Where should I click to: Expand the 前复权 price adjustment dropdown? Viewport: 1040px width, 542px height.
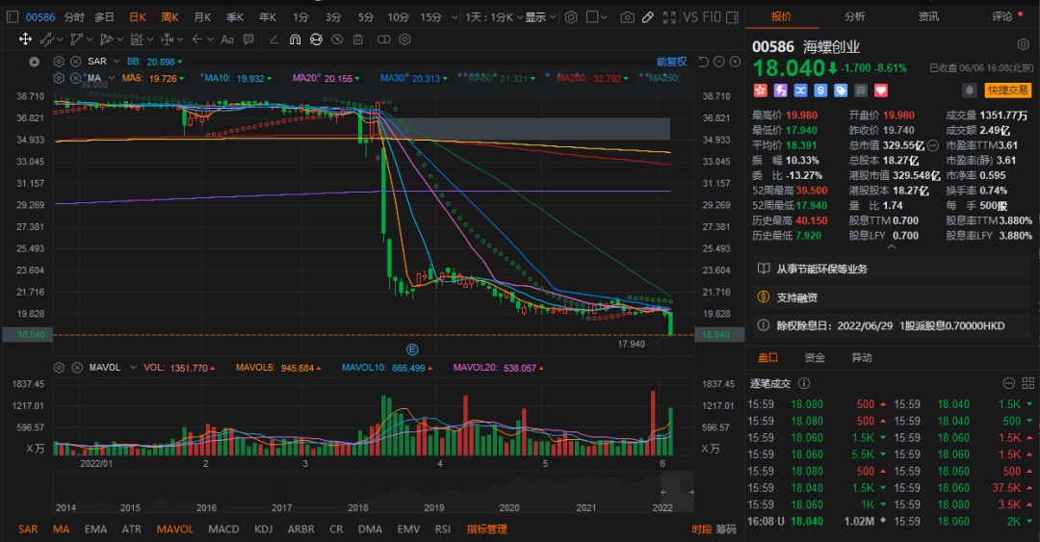[673, 61]
